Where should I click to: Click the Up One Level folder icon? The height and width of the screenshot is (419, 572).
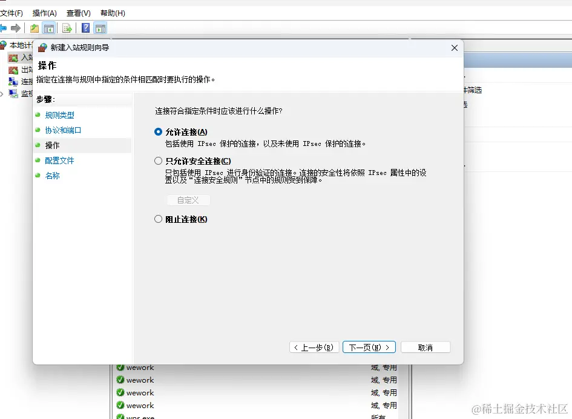[x=35, y=28]
